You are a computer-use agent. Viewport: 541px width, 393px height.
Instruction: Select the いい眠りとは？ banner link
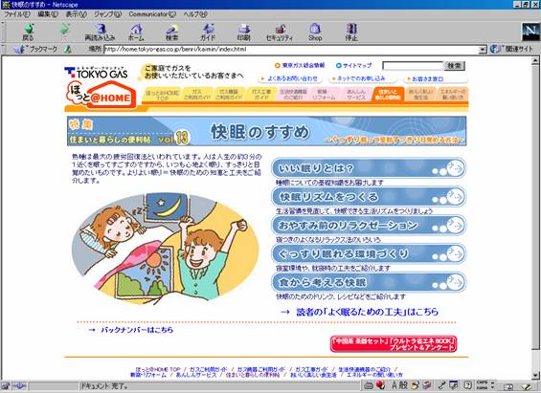(369, 168)
